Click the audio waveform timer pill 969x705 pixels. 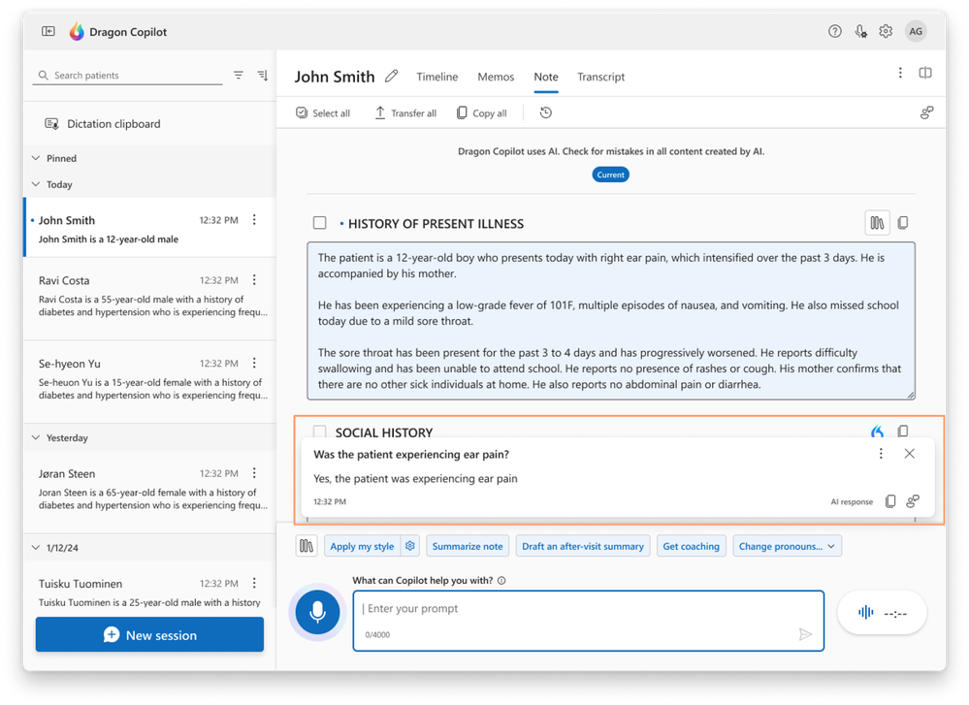pyautogui.click(x=882, y=612)
